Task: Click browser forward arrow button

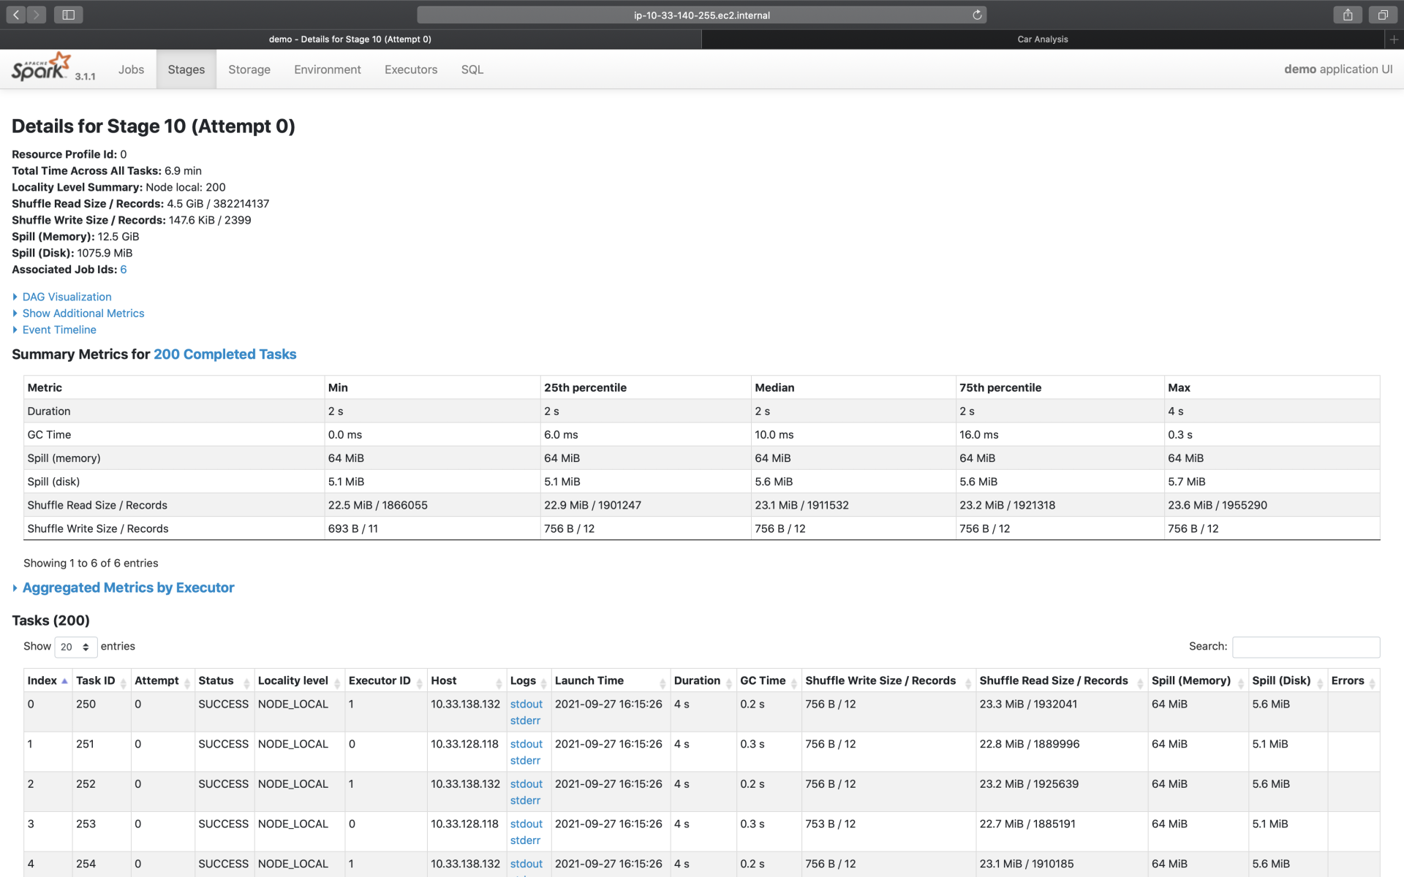Action: tap(37, 15)
